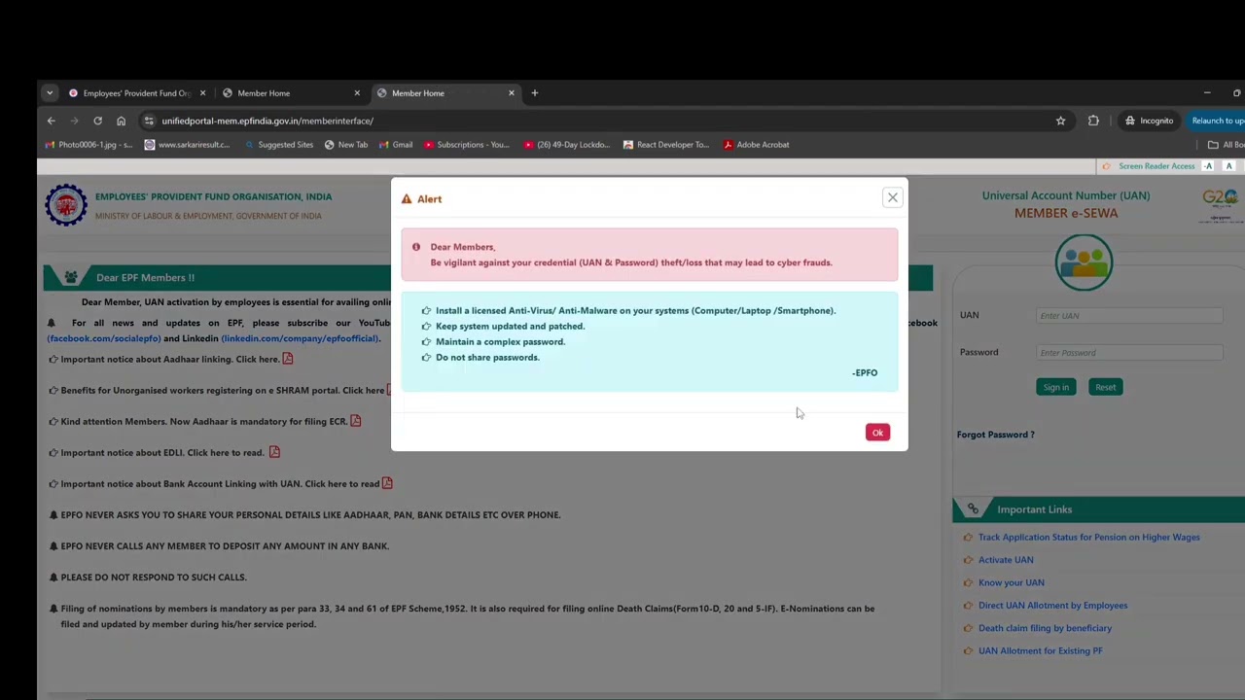Open the React Developer Tools bookmark
The image size is (1245, 700).
point(666,145)
